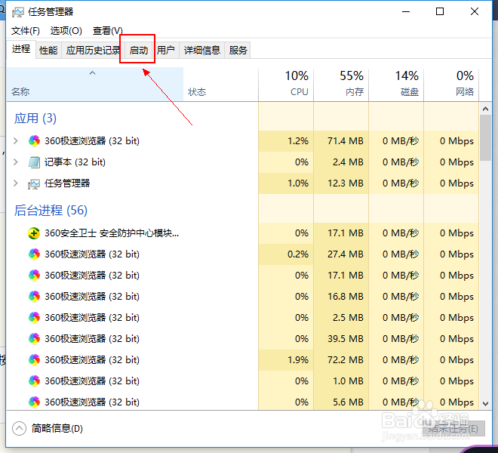Sort by the 状态 column header
This screenshot has width=498, height=453.
pos(221,85)
